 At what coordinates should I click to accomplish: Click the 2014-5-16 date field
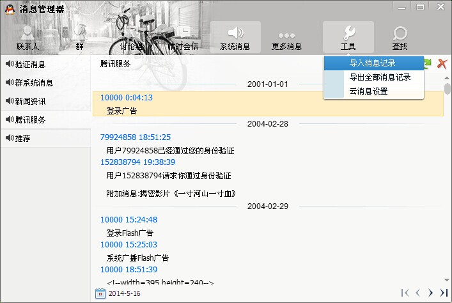125,293
